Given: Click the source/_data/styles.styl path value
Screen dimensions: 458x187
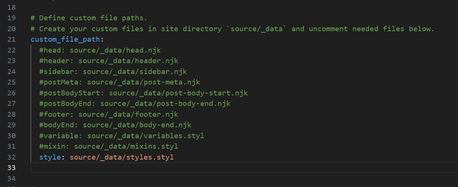Looking at the screenshot, I should coord(122,157).
